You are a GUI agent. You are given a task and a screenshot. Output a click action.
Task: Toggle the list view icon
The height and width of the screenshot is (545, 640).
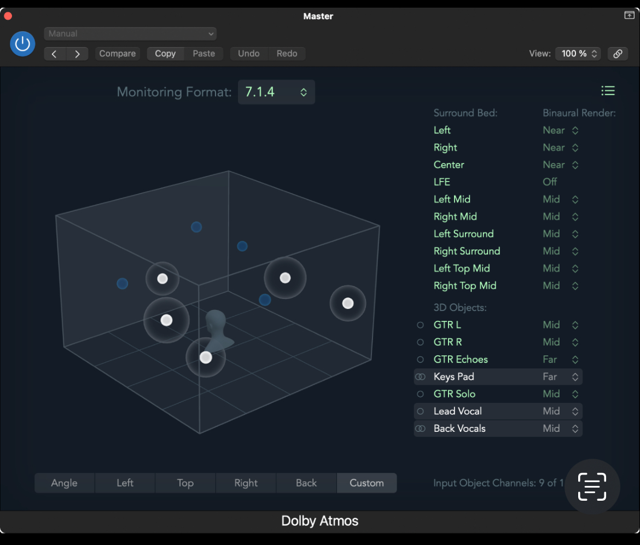tap(608, 91)
